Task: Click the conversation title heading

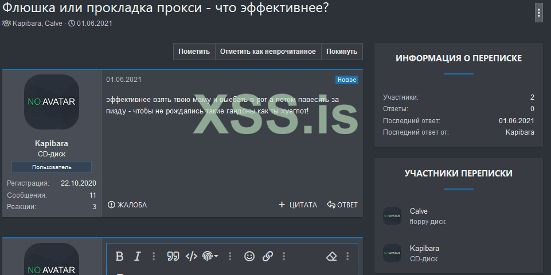Action: coord(166,7)
